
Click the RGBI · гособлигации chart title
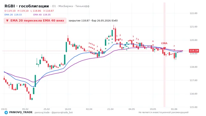[x=27, y=6]
